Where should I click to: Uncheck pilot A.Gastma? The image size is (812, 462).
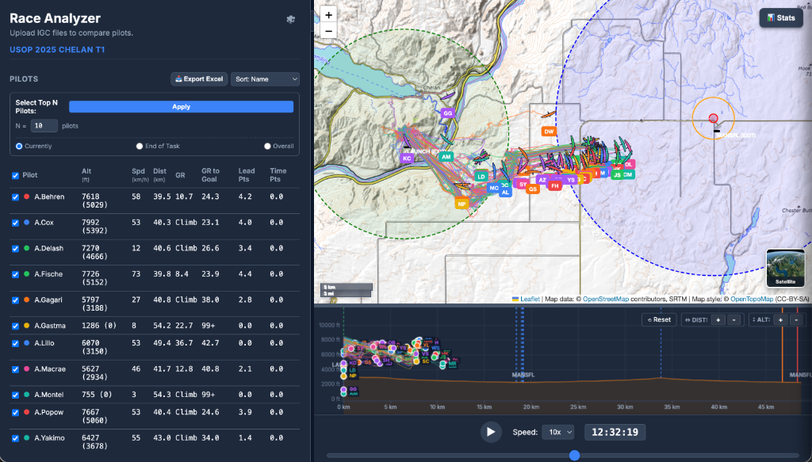click(x=15, y=326)
